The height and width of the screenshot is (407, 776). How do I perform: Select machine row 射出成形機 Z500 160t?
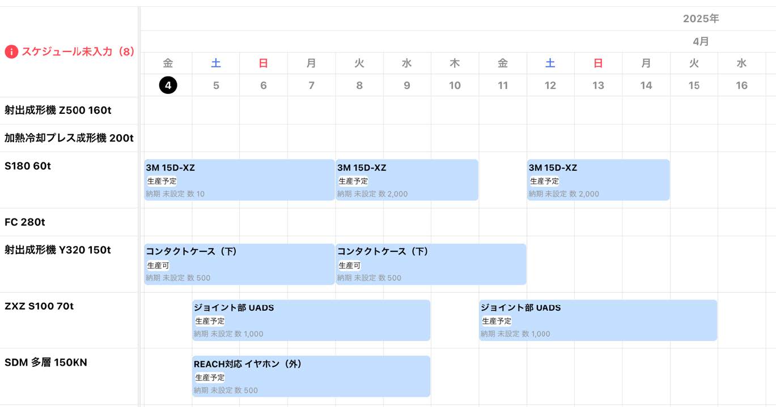tap(58, 110)
